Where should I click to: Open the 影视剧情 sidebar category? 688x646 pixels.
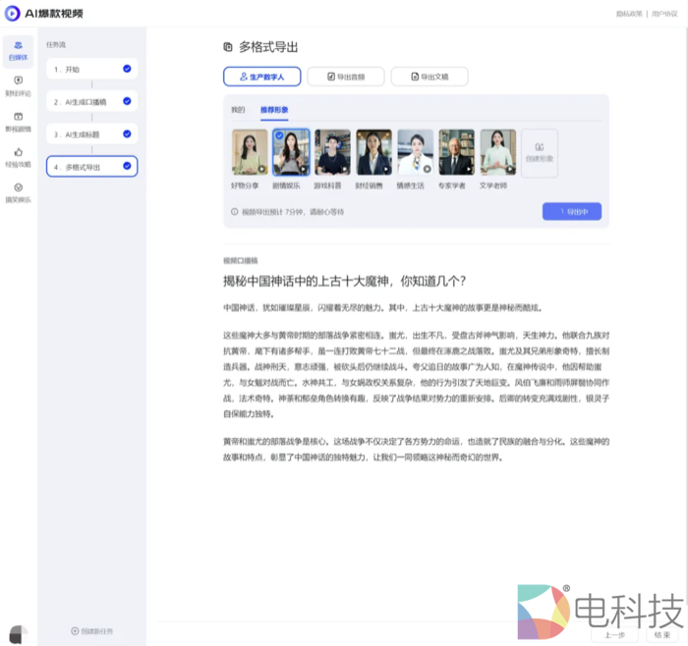(x=18, y=121)
